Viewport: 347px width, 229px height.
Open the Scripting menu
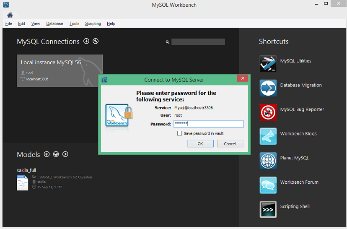pyautogui.click(x=93, y=23)
